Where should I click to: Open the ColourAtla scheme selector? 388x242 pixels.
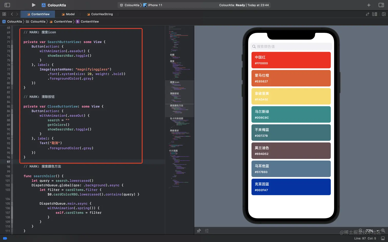coord(130,5)
